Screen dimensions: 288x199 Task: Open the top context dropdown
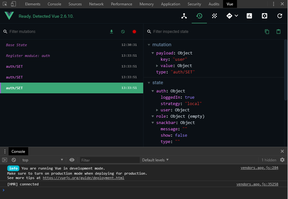coord(42,160)
